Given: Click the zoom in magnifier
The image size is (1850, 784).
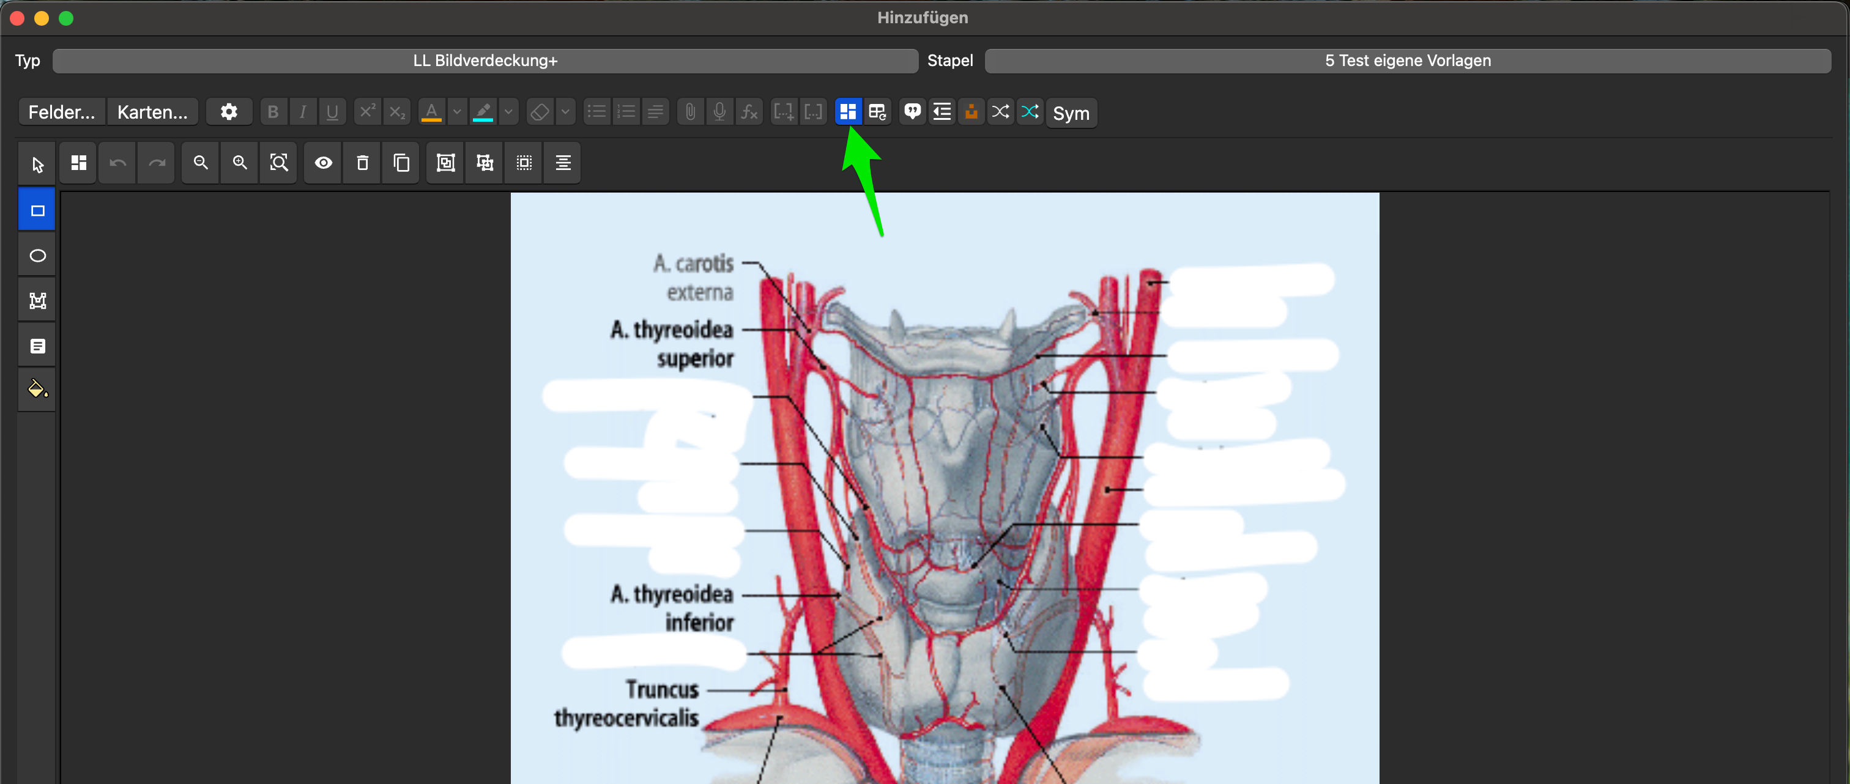Looking at the screenshot, I should pos(240,163).
